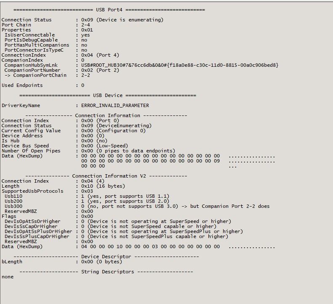Screen dimensions: 333x304
Task: Click the Used Endpoints line
Action: coord(43,85)
